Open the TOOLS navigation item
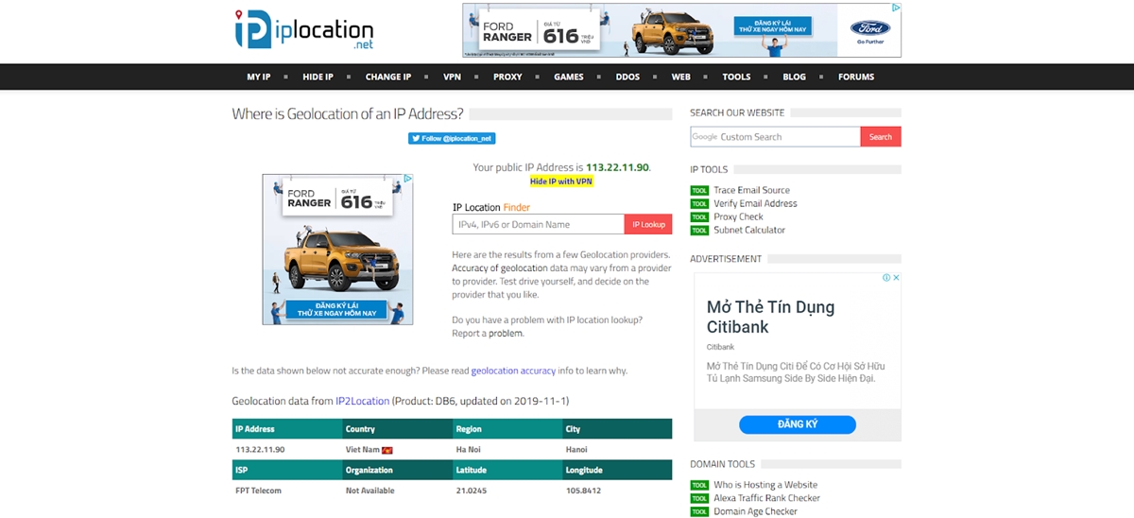This screenshot has width=1134, height=518. point(736,77)
